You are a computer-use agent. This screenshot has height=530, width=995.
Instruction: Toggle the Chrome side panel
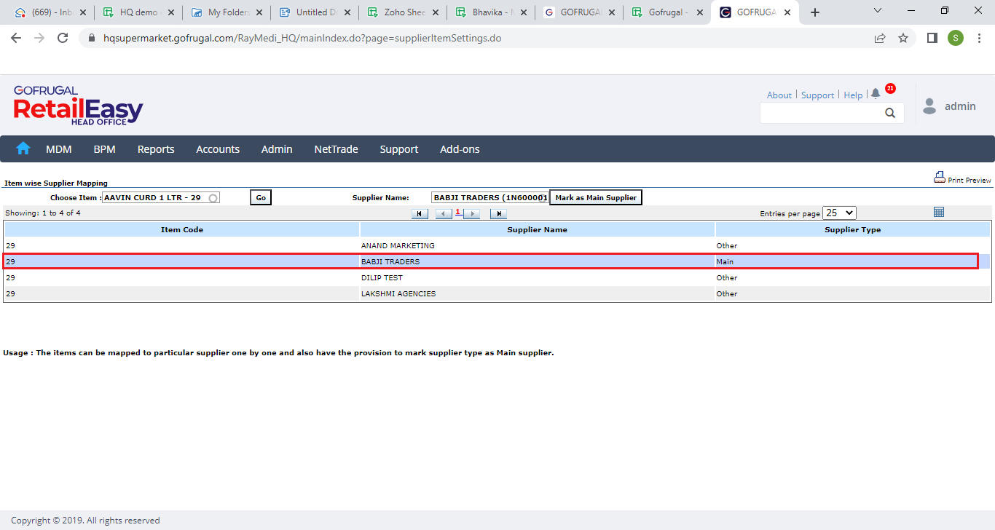click(932, 38)
